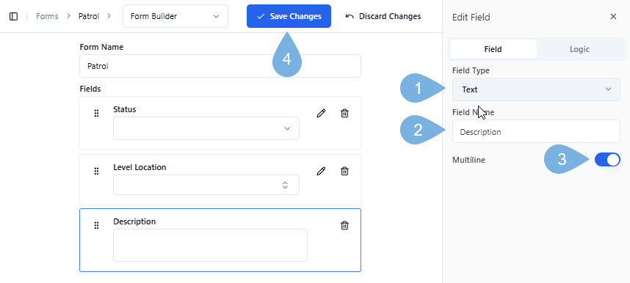Edit the Level Location field
Screen dimensions: 630x283
click(x=321, y=172)
